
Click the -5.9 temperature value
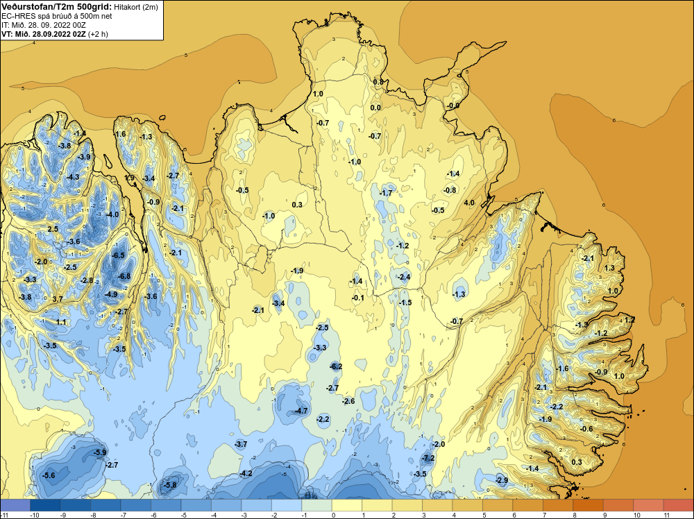[x=100, y=452]
